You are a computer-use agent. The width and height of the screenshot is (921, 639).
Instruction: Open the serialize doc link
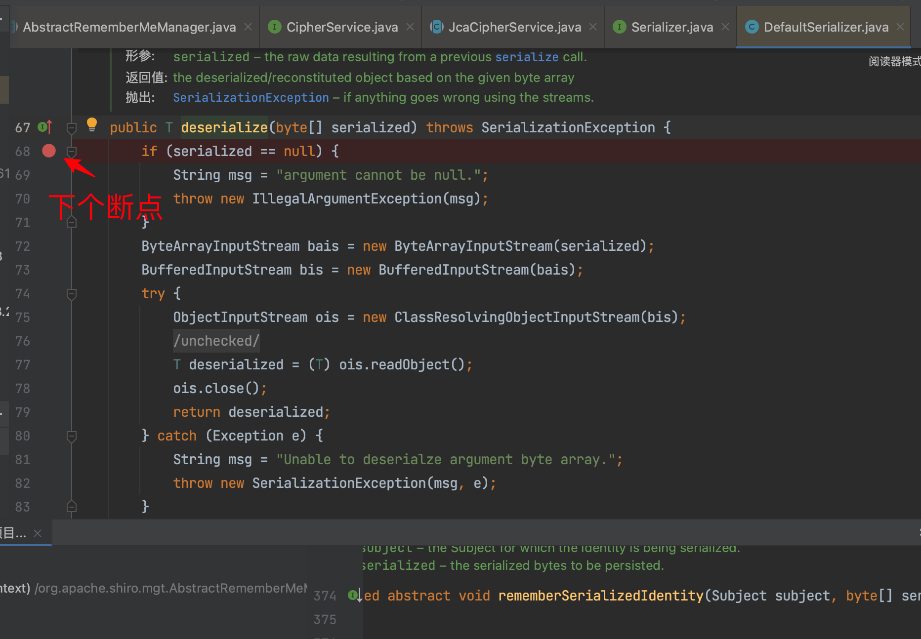coord(527,57)
